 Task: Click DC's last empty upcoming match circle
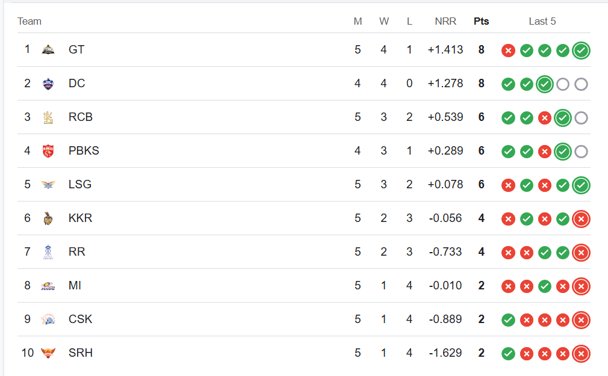pos(581,84)
